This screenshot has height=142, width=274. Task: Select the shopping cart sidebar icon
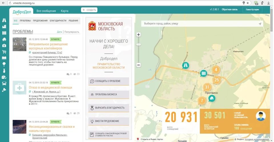4,52
